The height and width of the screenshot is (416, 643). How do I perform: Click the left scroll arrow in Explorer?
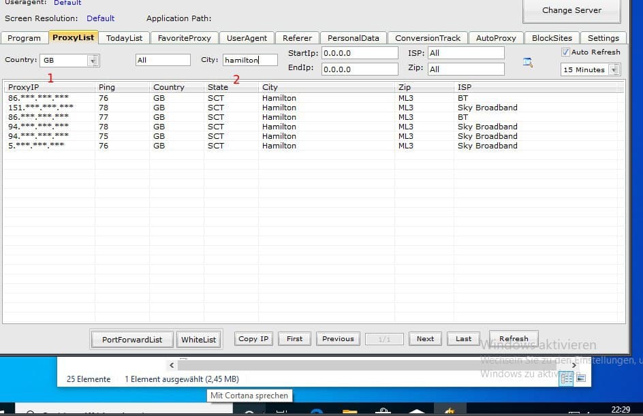(172, 365)
